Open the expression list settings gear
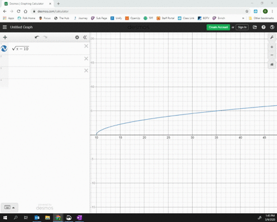The width and height of the screenshot is (277, 222). click(x=77, y=37)
